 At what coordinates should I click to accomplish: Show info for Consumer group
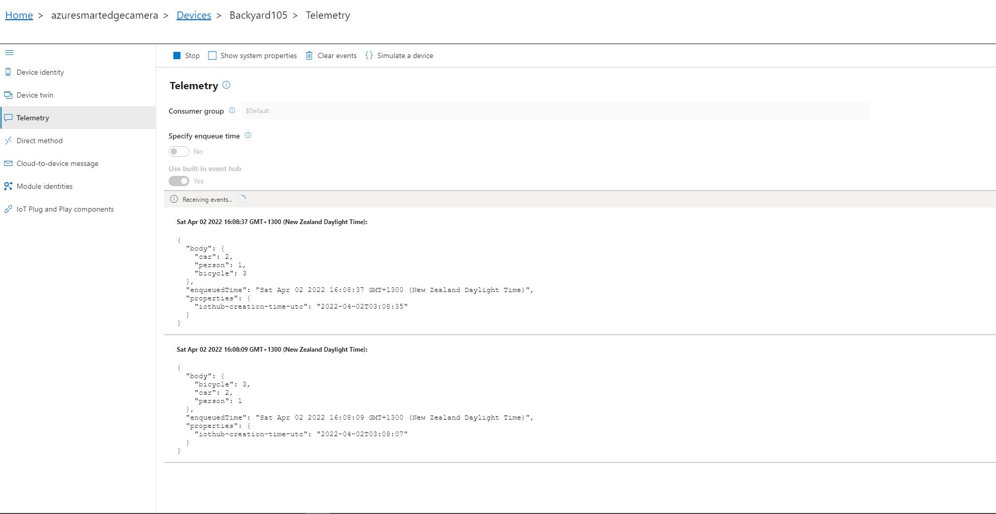click(x=232, y=110)
